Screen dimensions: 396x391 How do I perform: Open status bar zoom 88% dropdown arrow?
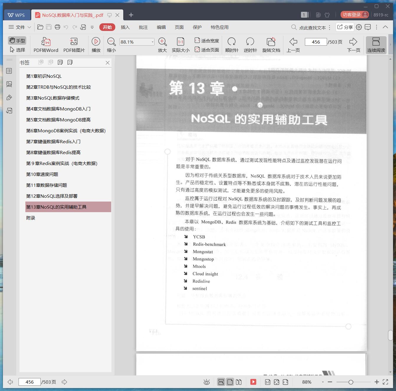coord(323,382)
